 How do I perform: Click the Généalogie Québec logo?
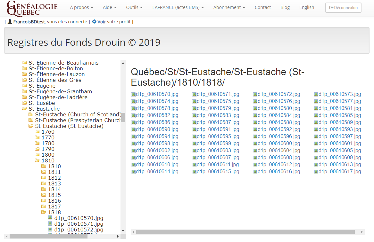pos(32,8)
